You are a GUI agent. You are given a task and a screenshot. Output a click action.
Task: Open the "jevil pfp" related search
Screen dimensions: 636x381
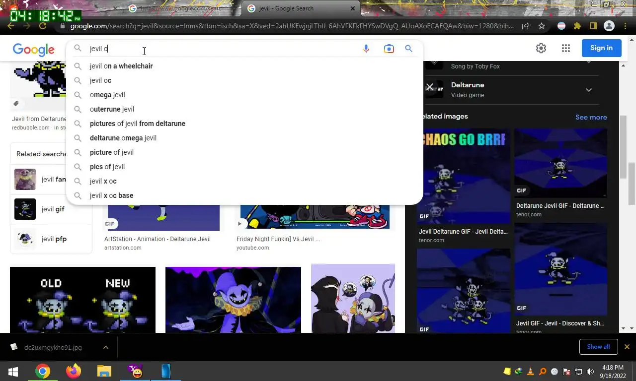51,239
